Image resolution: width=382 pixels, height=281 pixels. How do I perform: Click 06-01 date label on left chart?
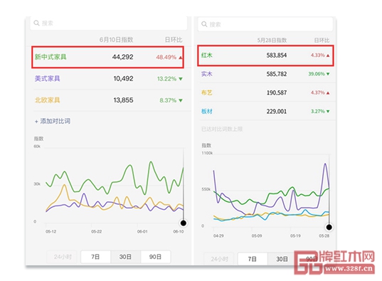tap(142, 231)
